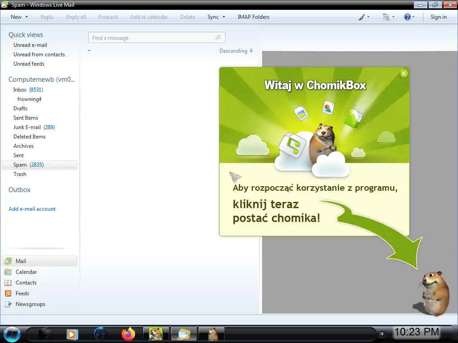
Task: Open the Menus icon in toolbar
Action: (386, 17)
